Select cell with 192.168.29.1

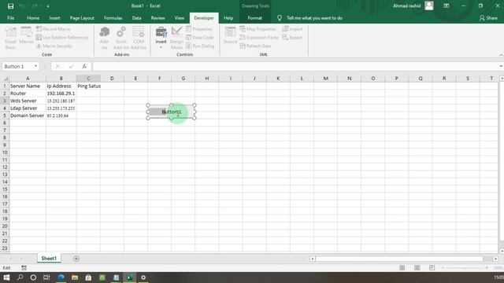61,94
